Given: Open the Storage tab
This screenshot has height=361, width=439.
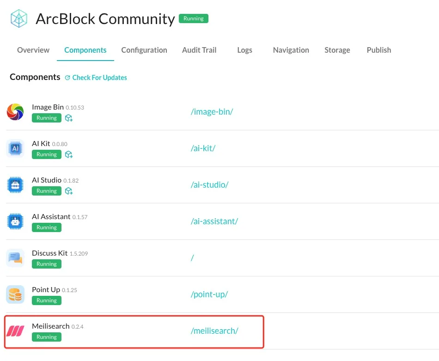Looking at the screenshot, I should pos(337,50).
